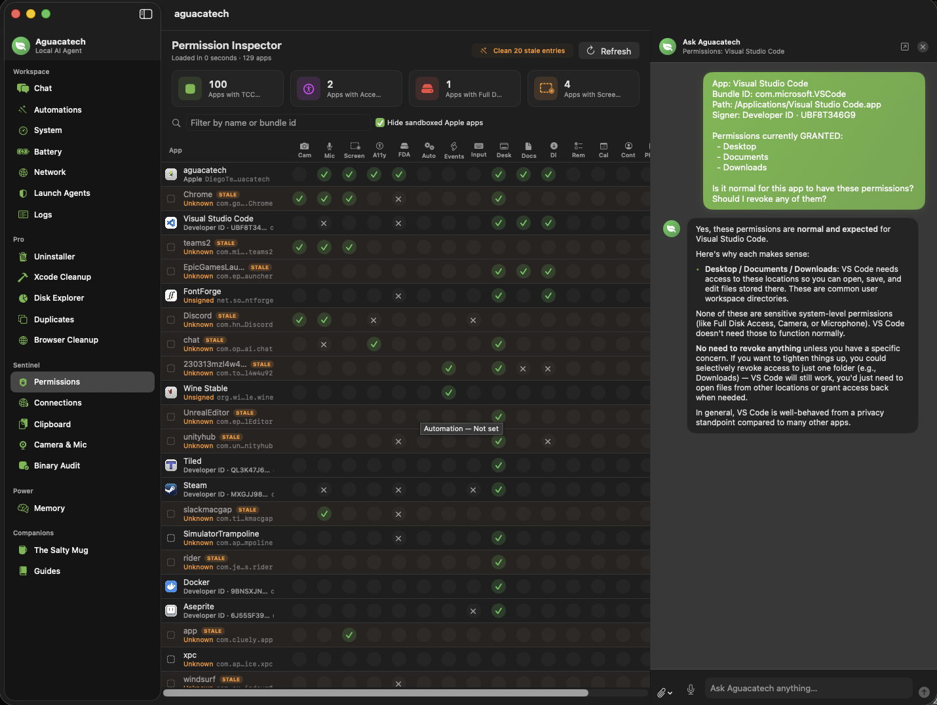
Task: Open the 4 Apps with Screen card
Action: pyautogui.click(x=583, y=88)
